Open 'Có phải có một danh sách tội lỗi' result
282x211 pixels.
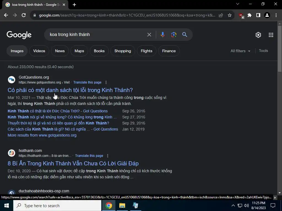pos(70,90)
